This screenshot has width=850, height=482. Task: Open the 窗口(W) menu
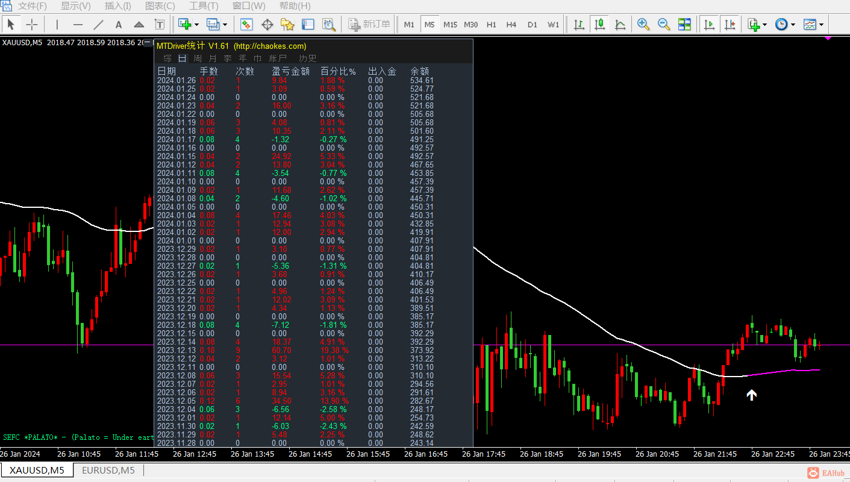(x=249, y=6)
